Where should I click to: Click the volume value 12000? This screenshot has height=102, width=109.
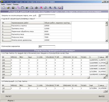(47, 29)
